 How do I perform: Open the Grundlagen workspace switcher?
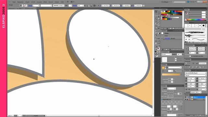coord(166,2)
